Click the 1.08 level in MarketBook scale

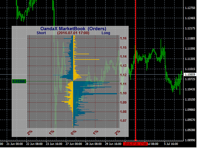click(123, 111)
